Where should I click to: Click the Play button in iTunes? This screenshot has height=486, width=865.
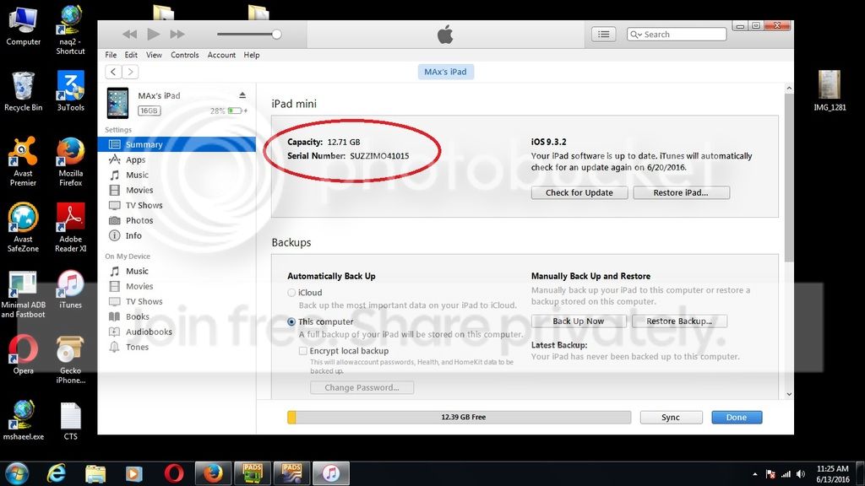tap(153, 34)
